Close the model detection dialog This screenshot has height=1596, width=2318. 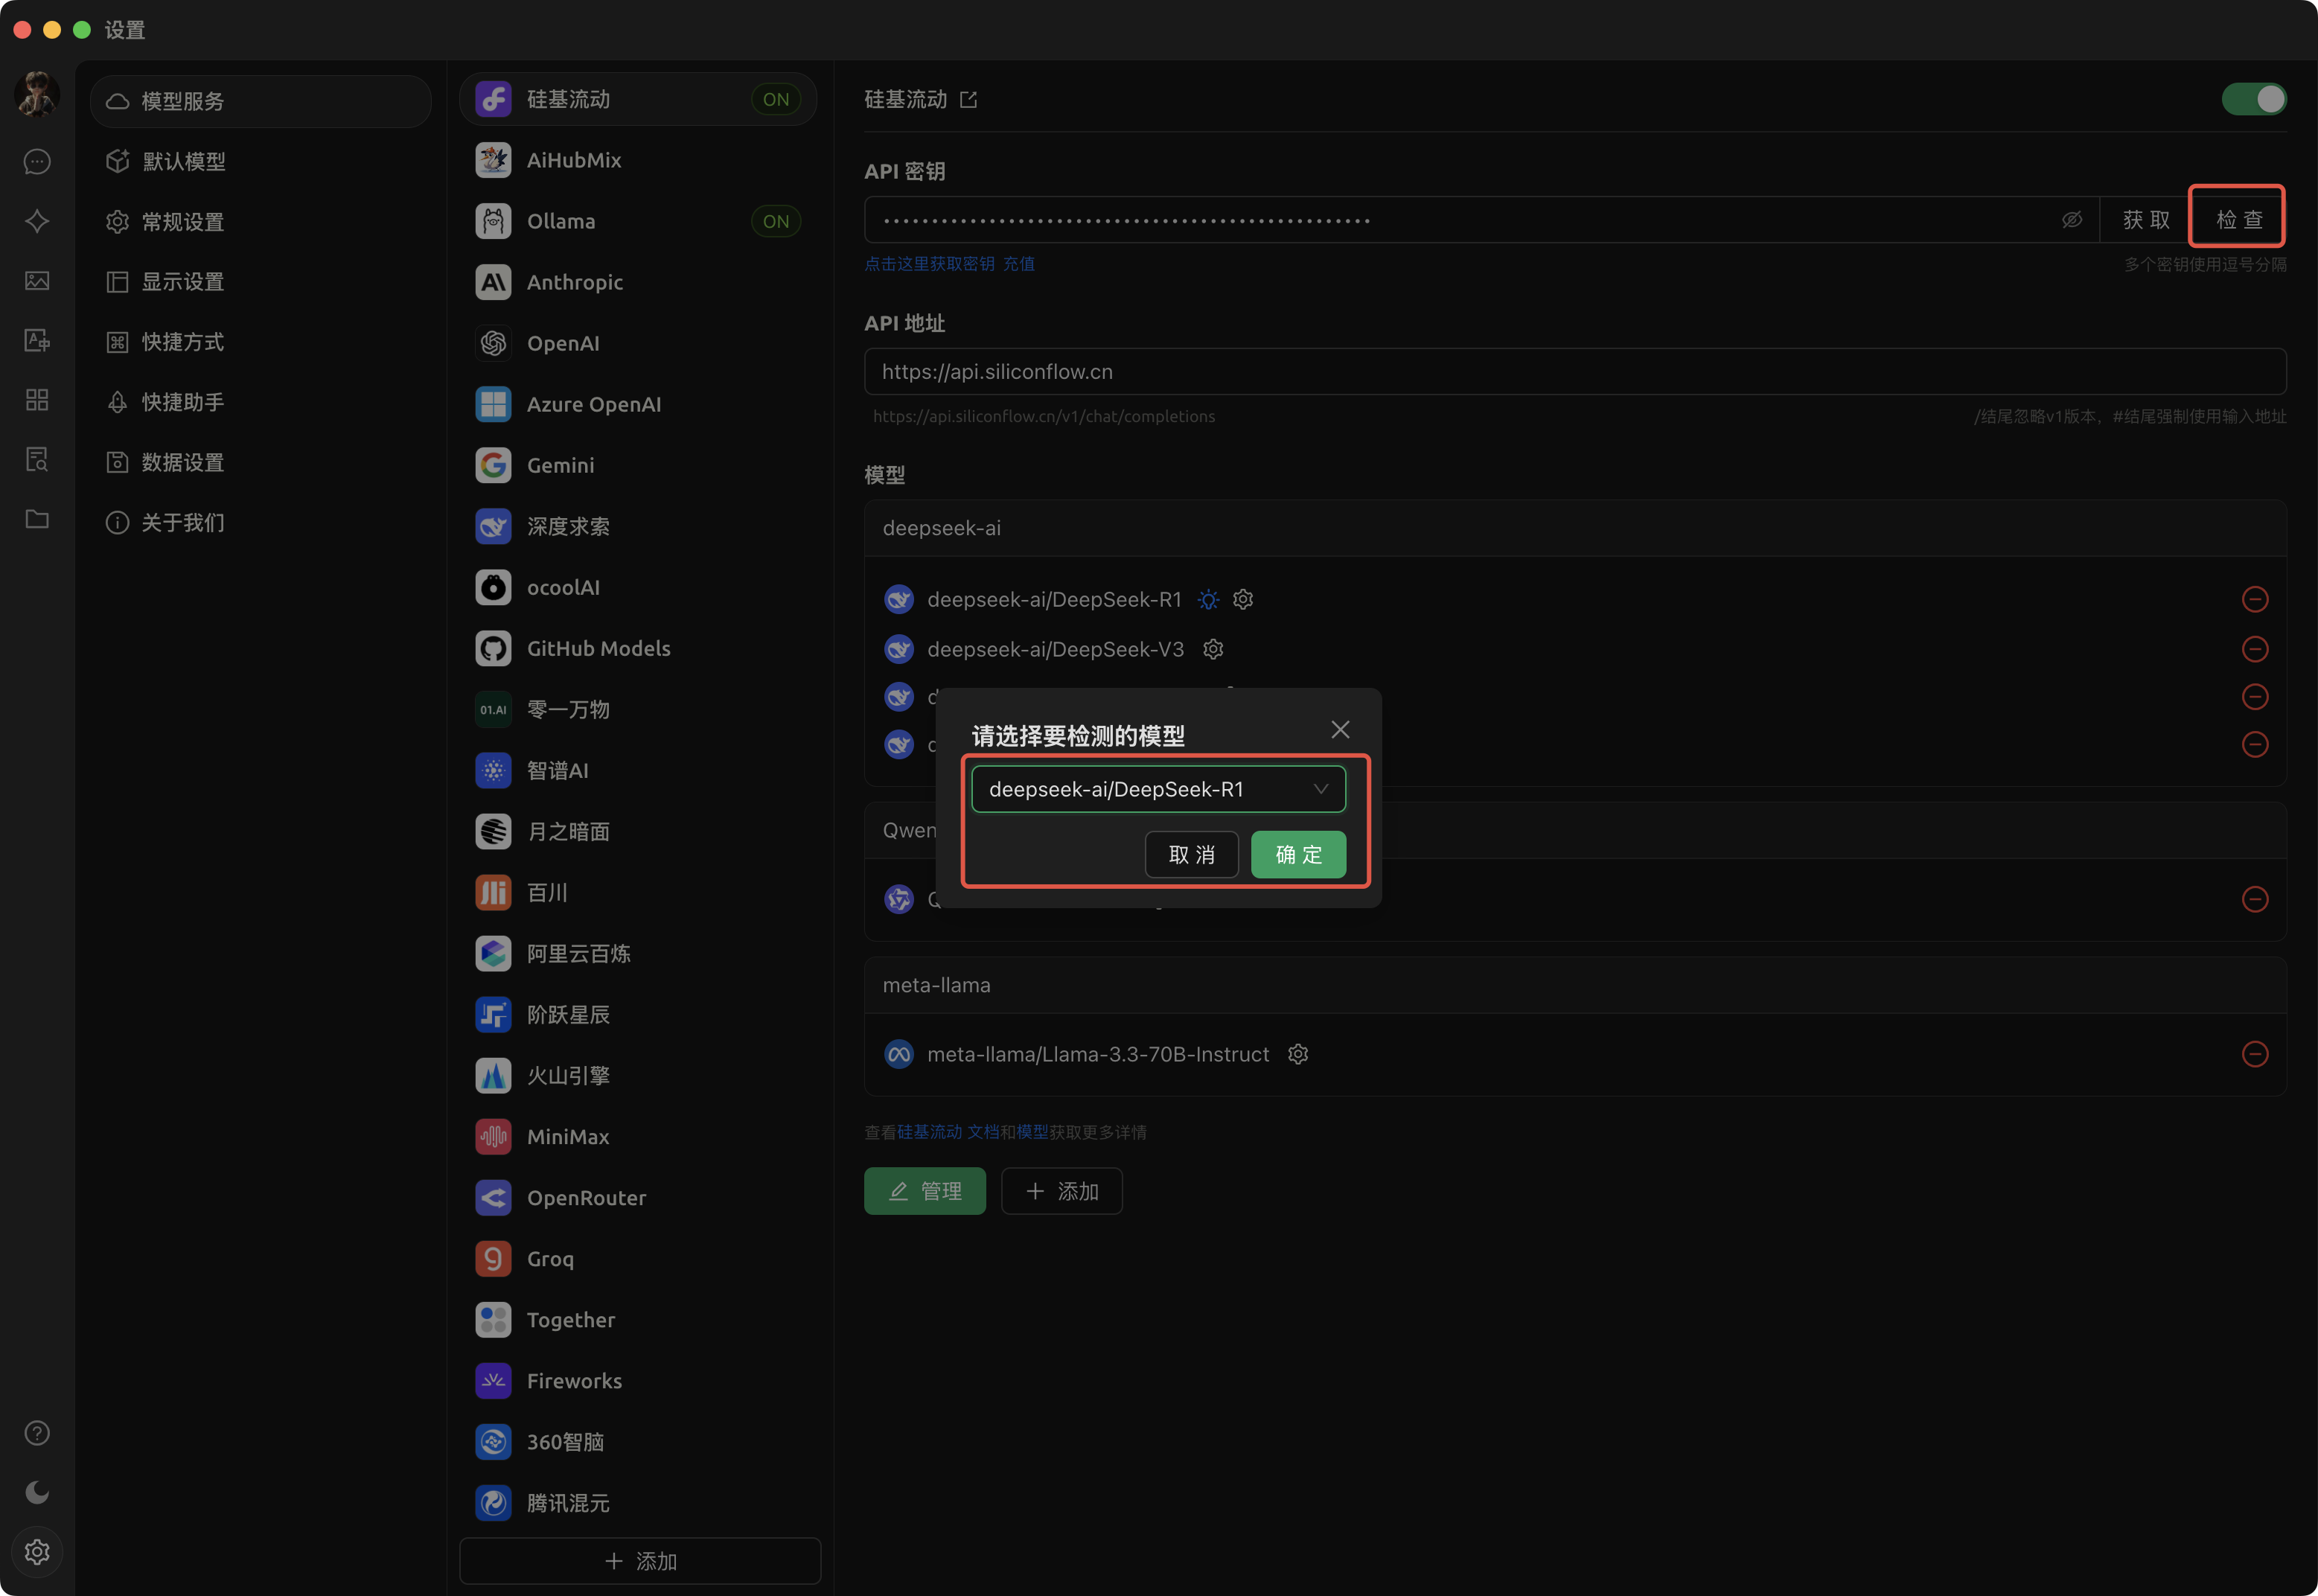(1340, 730)
